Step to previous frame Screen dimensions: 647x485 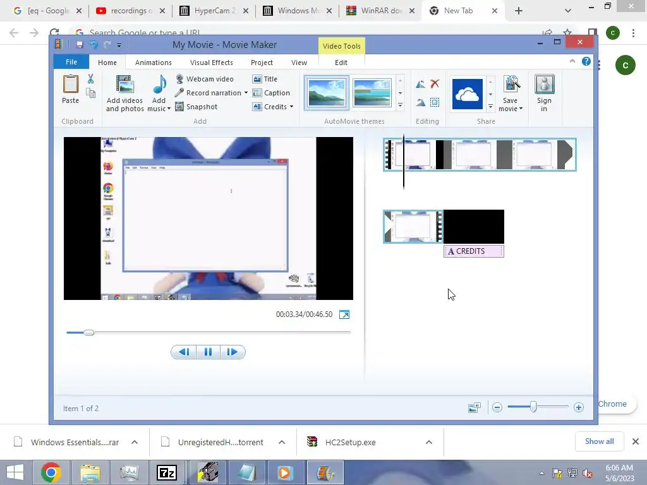click(184, 352)
